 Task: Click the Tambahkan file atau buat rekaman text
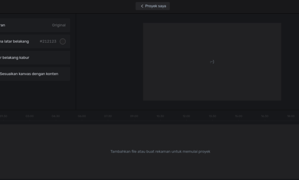160,152
